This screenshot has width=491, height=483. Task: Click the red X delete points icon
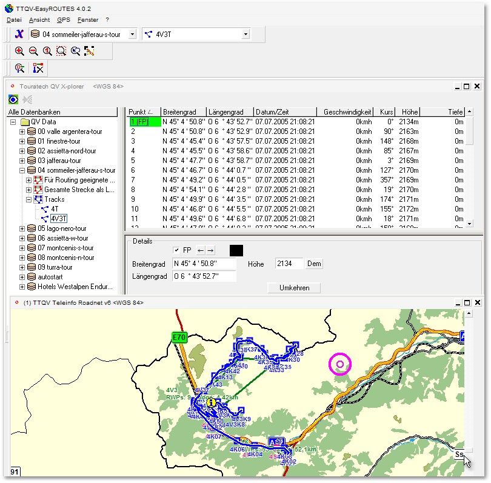tap(39, 68)
